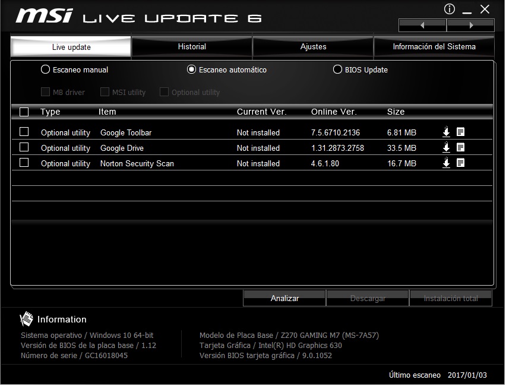The image size is (506, 386).
Task: Click the 33.5 MB size value
Action: [x=401, y=148]
